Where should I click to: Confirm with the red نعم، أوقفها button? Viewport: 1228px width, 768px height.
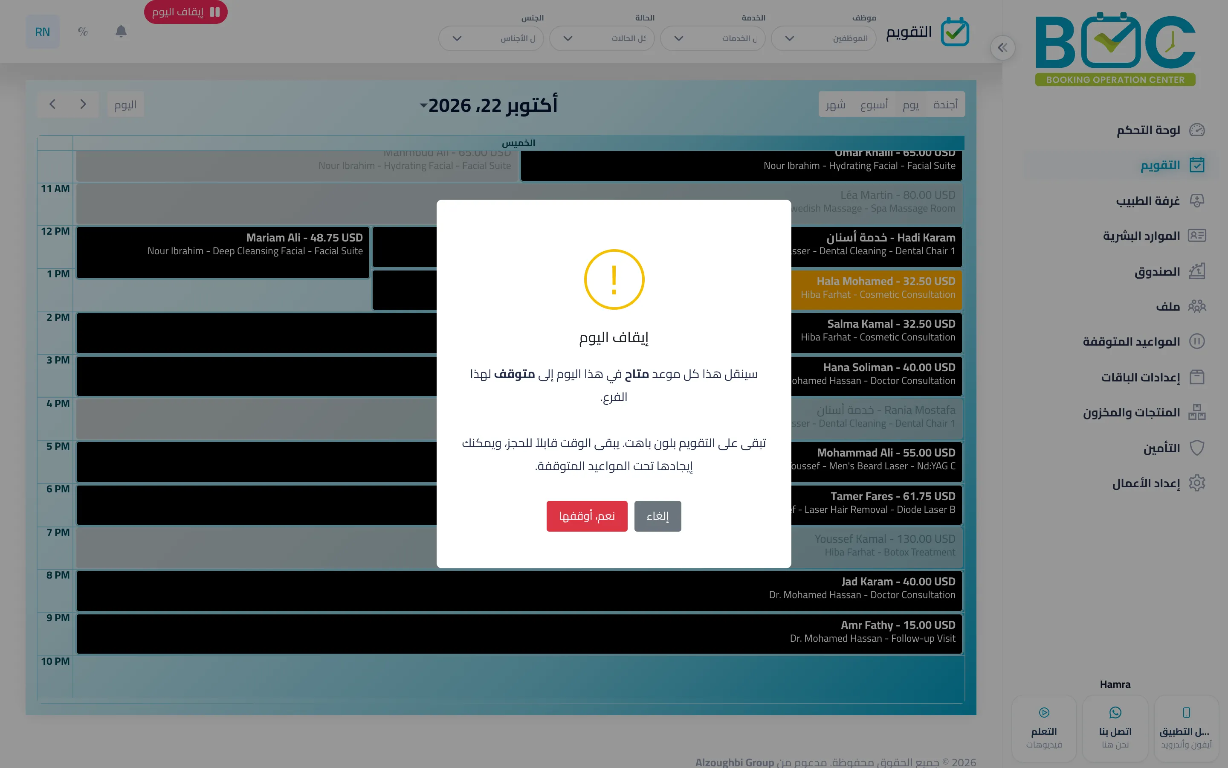587,516
